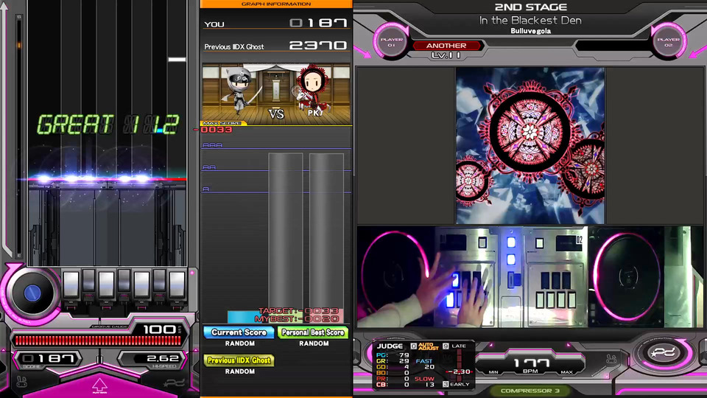
Task: Click the Previous IIDX Ghost score 2370
Action: tap(318, 46)
